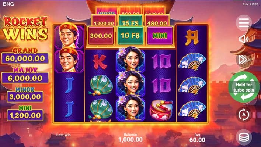Click the Balance 1,000.00 display
This screenshot has height=147, width=261.
pyautogui.click(x=130, y=140)
